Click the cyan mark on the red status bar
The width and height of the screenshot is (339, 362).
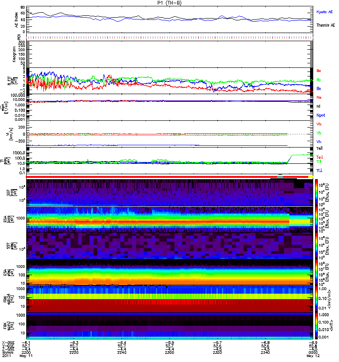280,177
